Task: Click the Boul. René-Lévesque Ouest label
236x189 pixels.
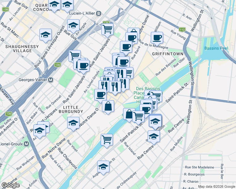Action: click(49, 47)
